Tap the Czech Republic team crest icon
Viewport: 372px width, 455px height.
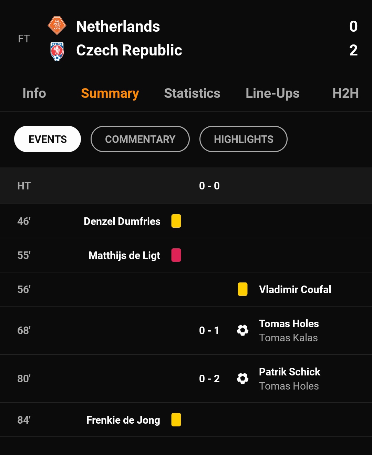click(x=57, y=51)
